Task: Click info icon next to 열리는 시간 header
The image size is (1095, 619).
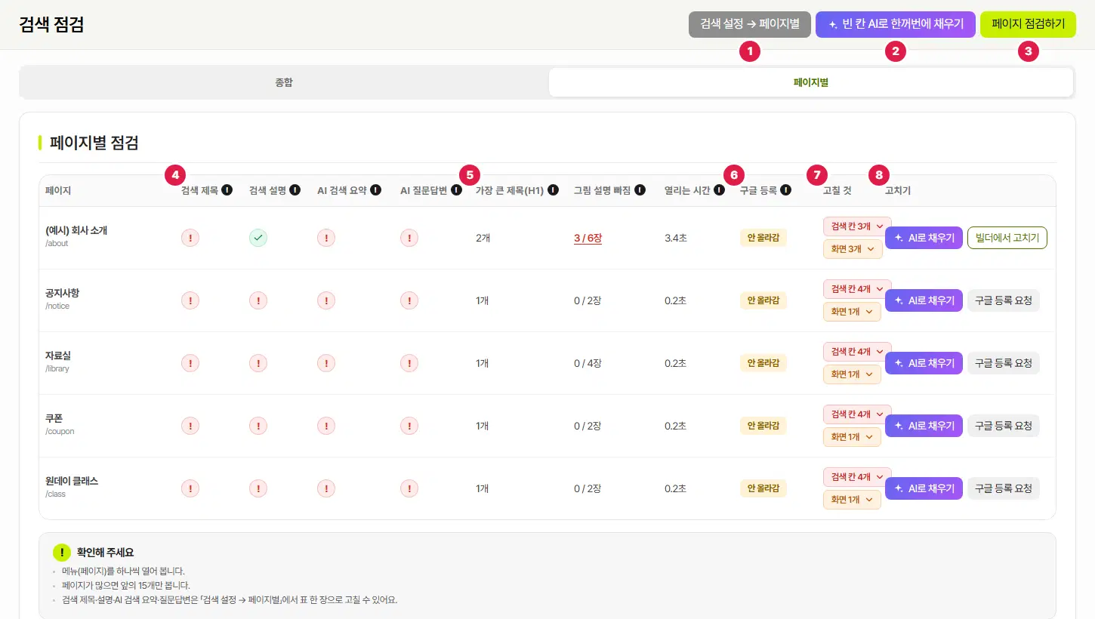Action: click(x=719, y=190)
